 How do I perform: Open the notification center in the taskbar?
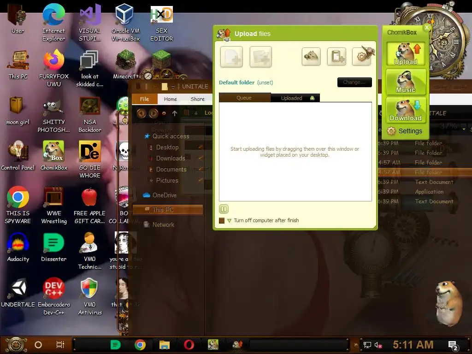pos(453,346)
